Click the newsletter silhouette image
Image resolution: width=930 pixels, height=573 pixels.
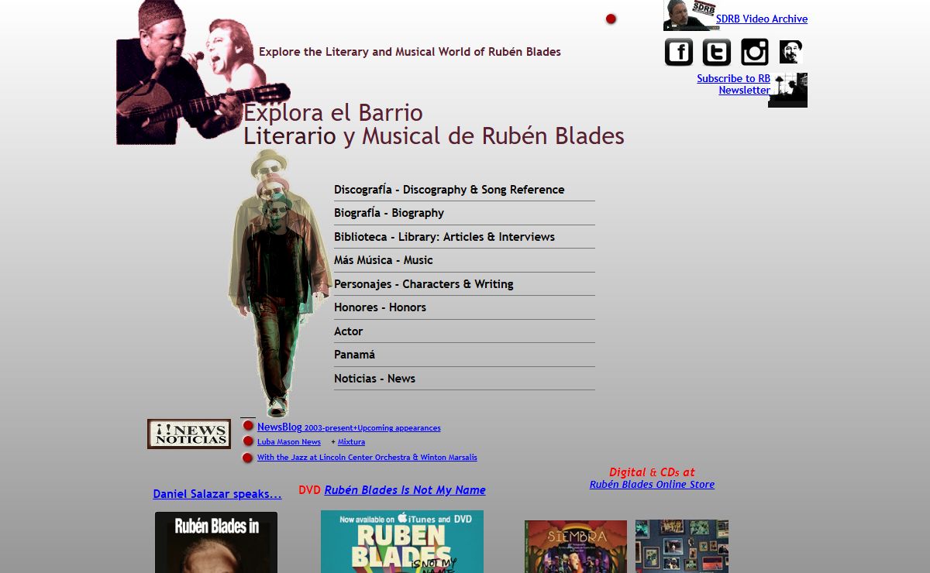click(x=787, y=91)
